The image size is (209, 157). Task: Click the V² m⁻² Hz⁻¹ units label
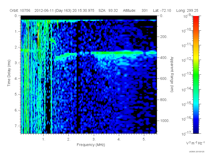tap(195, 143)
